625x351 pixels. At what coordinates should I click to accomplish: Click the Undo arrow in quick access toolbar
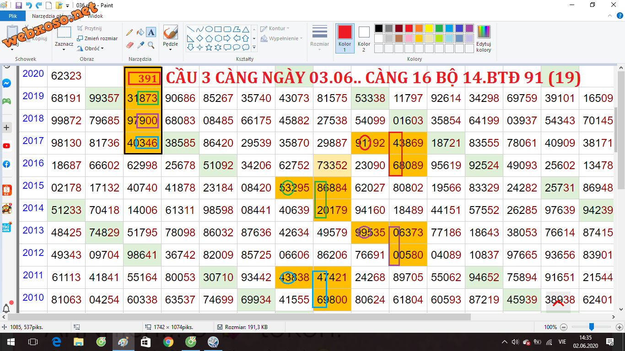(29, 5)
